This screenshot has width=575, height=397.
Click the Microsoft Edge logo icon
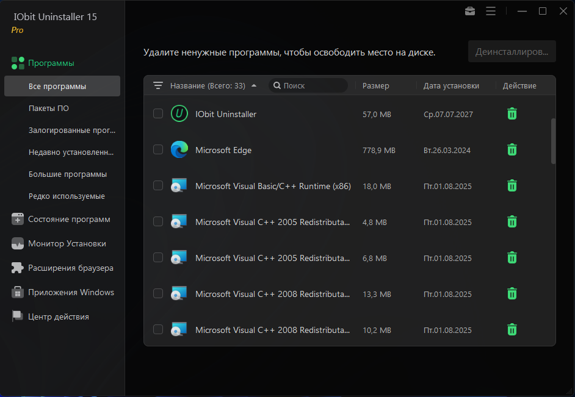click(x=179, y=150)
